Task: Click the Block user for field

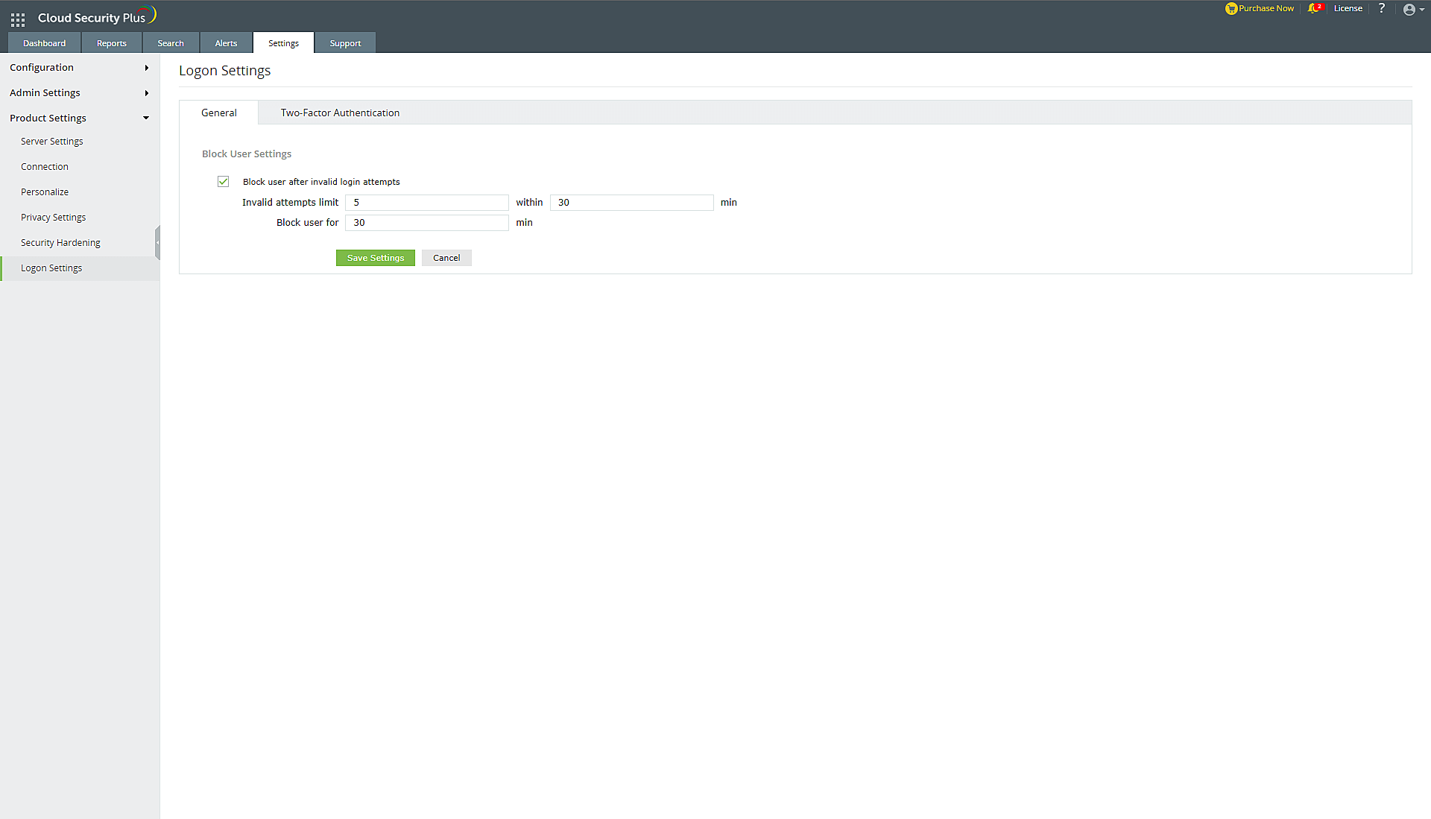Action: pos(426,223)
